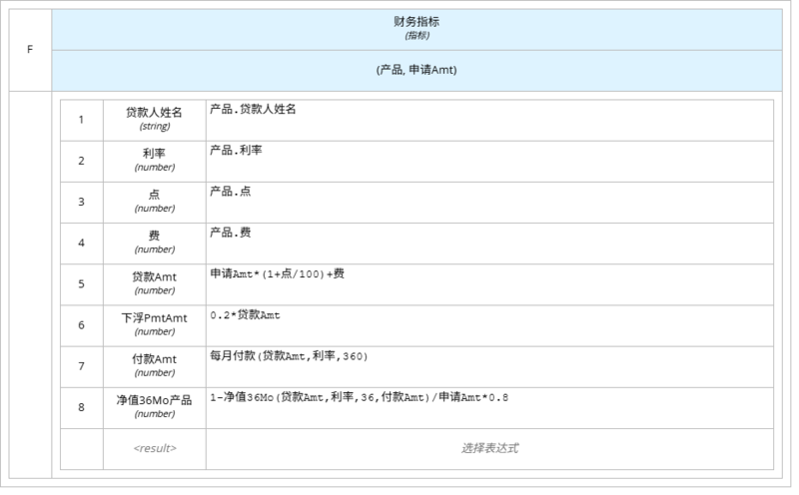This screenshot has width=799, height=495.
Task: Select the 利率 (number) name cell
Action: 154,160
